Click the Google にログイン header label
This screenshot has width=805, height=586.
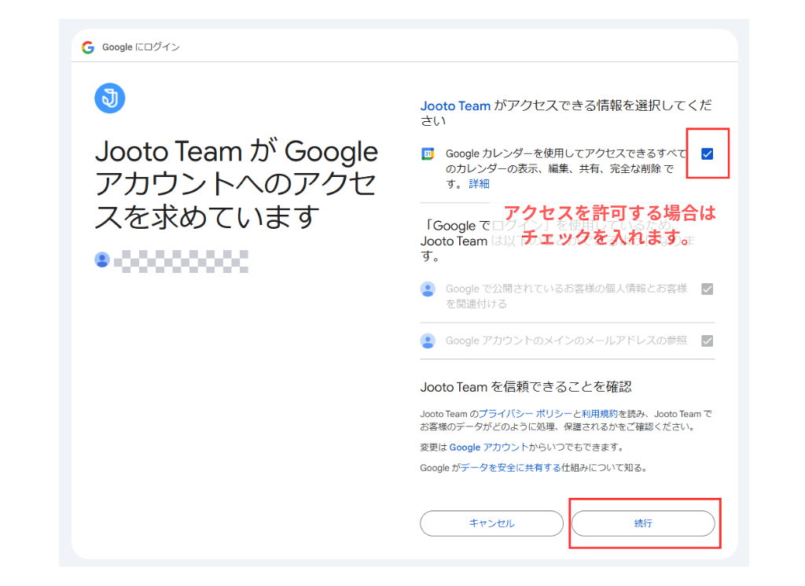pyautogui.click(x=142, y=46)
